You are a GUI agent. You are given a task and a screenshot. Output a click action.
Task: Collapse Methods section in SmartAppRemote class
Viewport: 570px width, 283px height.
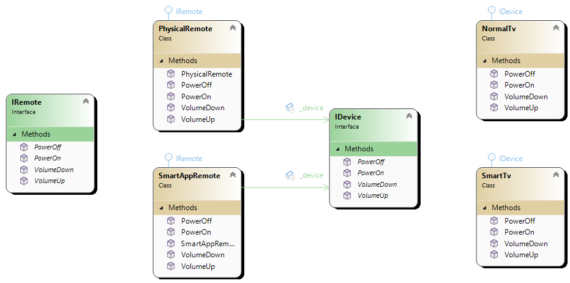161,208
